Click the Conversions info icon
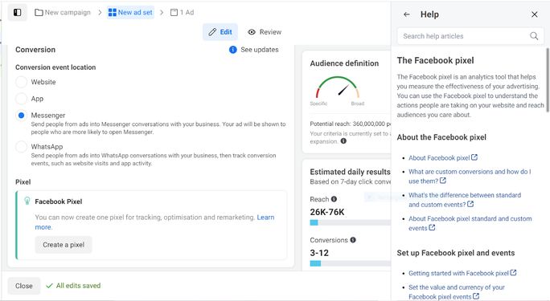The width and height of the screenshot is (550, 301). click(353, 240)
